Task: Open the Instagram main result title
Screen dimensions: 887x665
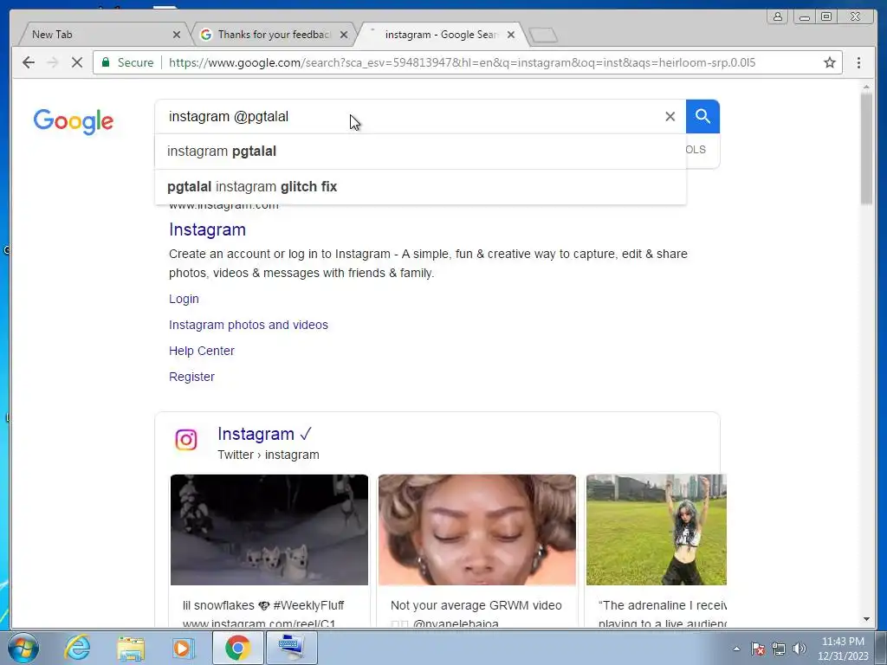Action: (x=207, y=229)
